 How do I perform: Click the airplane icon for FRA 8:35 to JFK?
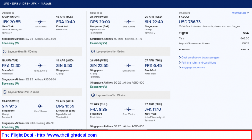point(129,109)
